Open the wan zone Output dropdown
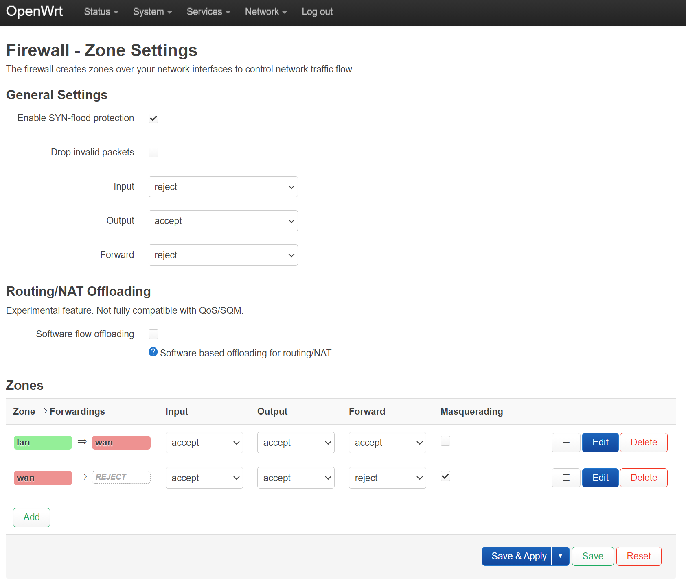Screen dimensions: 686x585 click(x=296, y=478)
